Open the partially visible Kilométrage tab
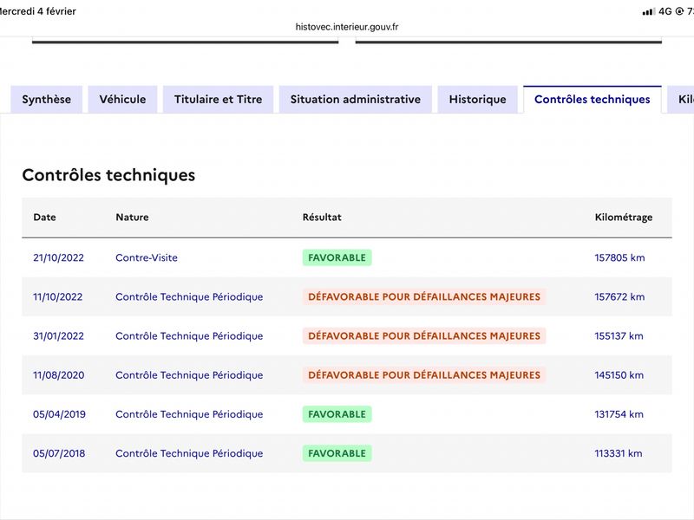The height and width of the screenshot is (520, 694). (x=684, y=100)
